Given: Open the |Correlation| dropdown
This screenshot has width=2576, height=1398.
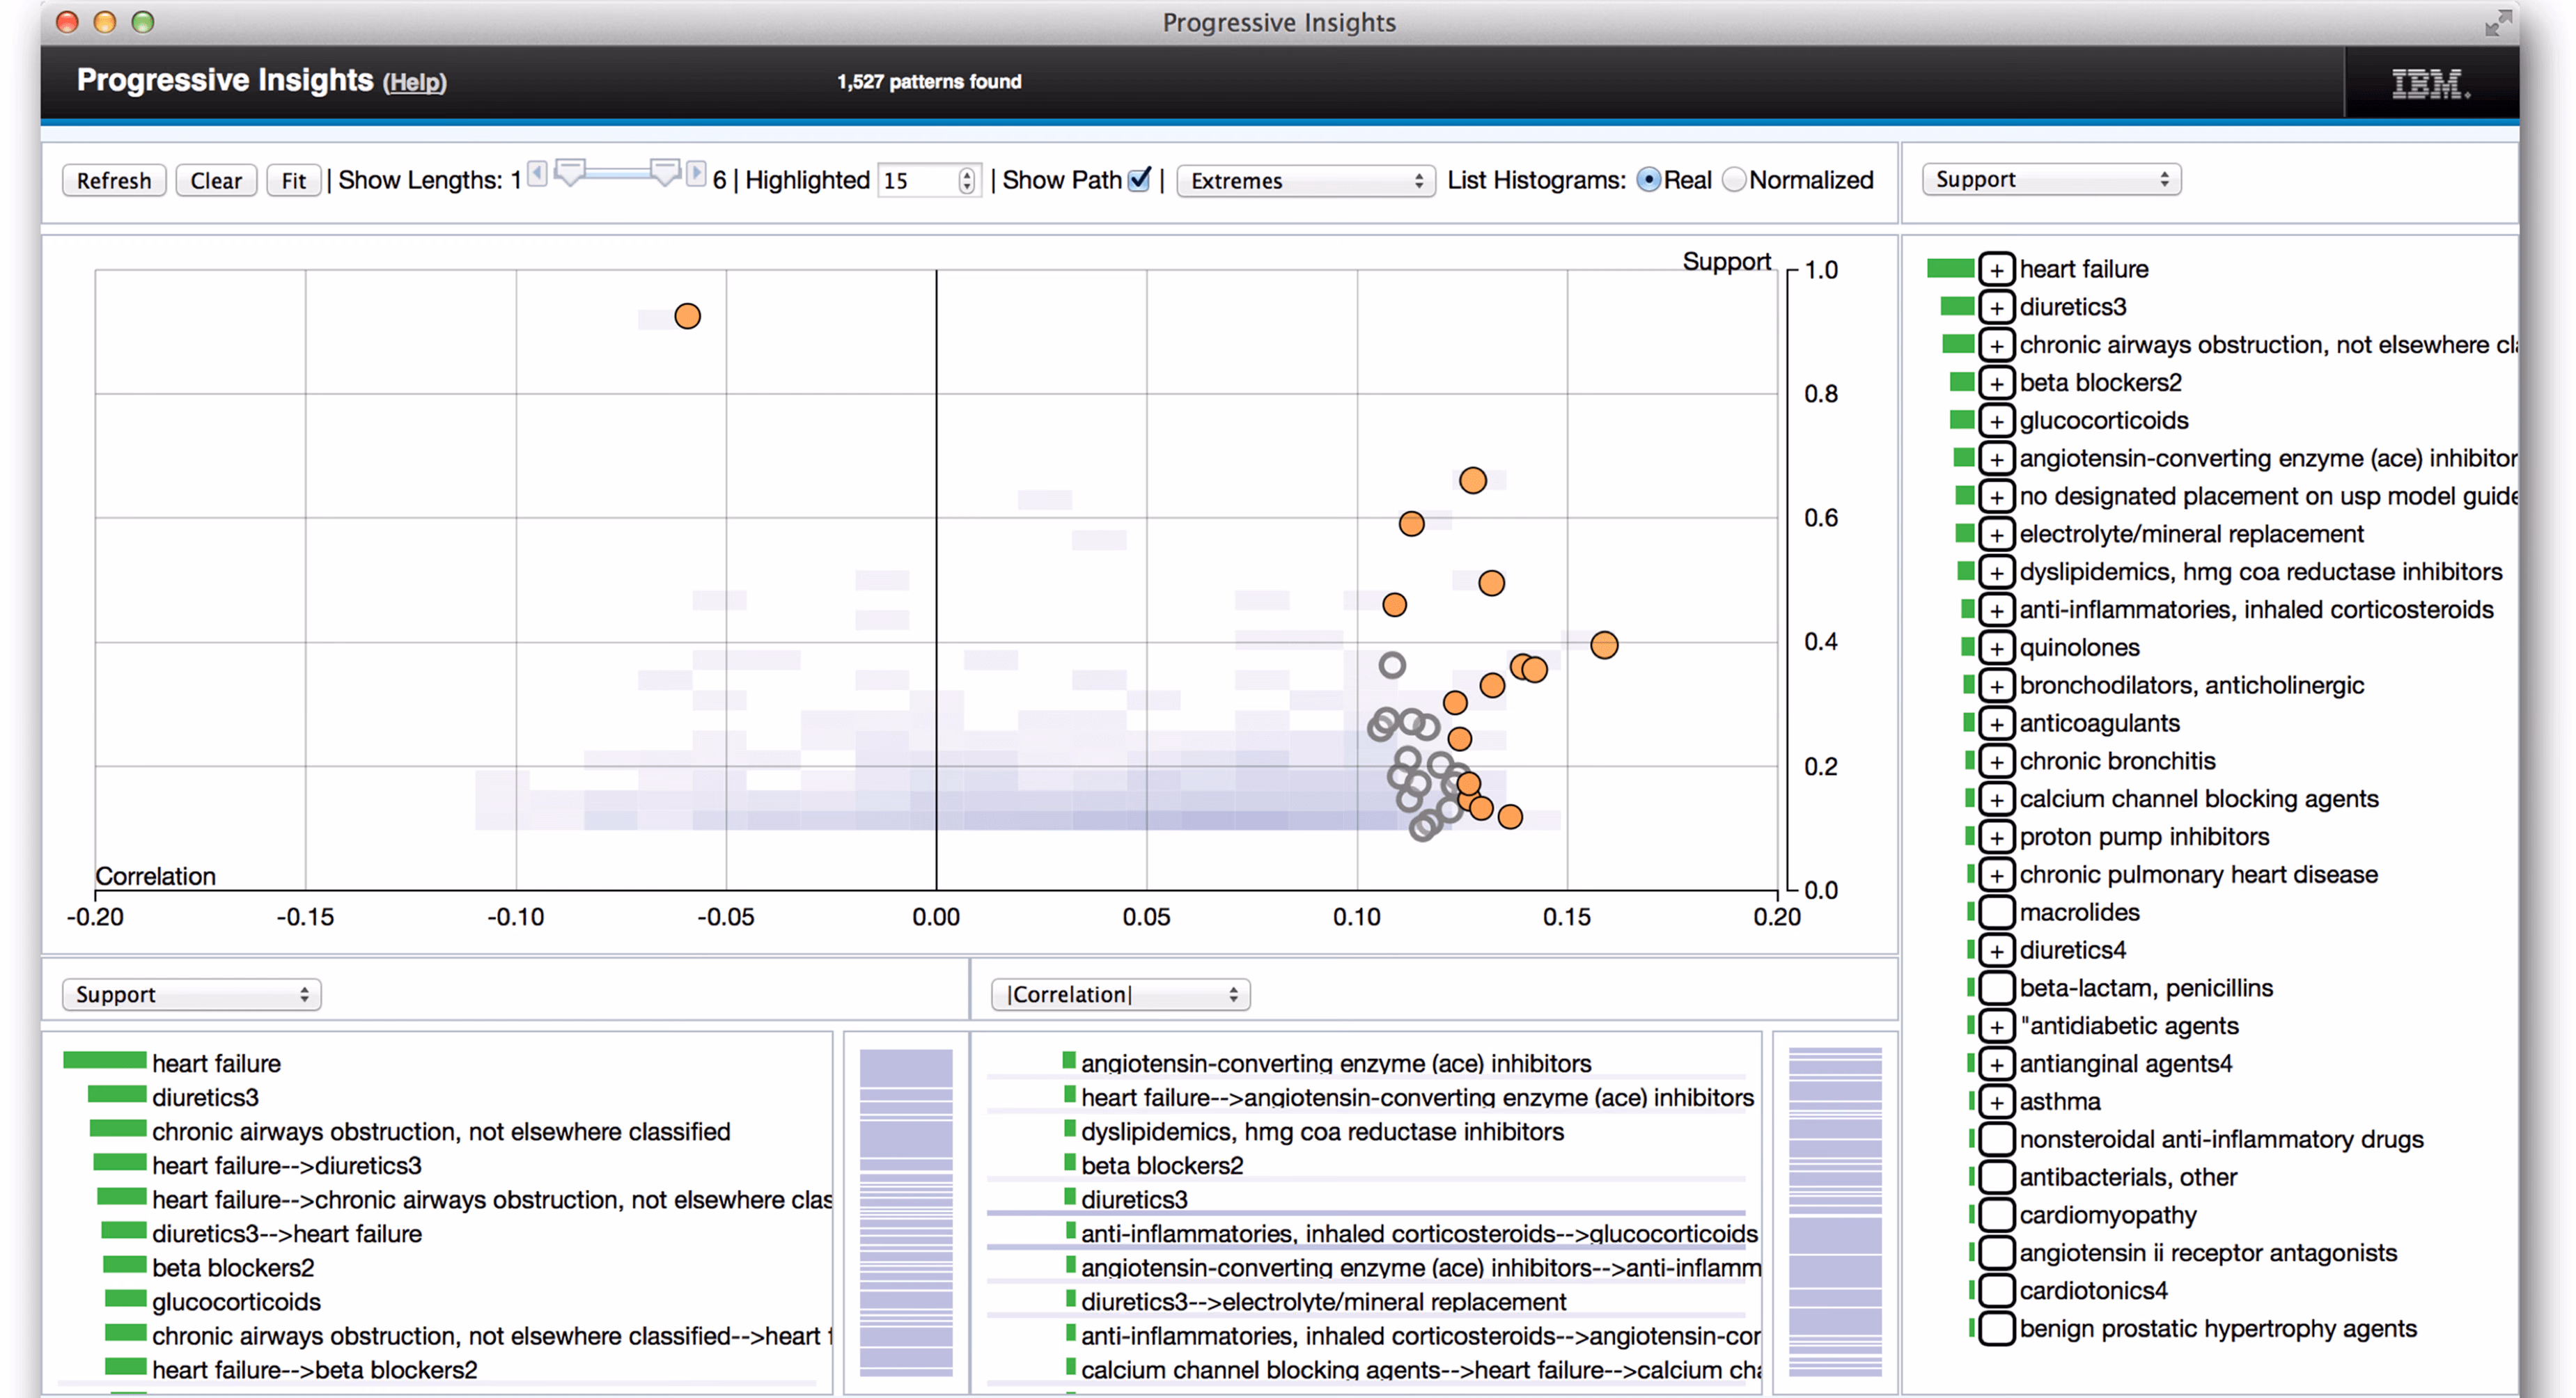Looking at the screenshot, I should pyautogui.click(x=1120, y=994).
